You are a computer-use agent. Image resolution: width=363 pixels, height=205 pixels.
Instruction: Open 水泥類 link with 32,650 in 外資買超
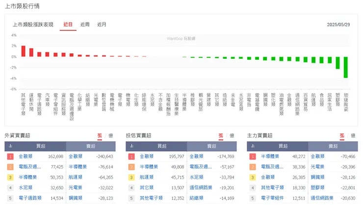26,188
